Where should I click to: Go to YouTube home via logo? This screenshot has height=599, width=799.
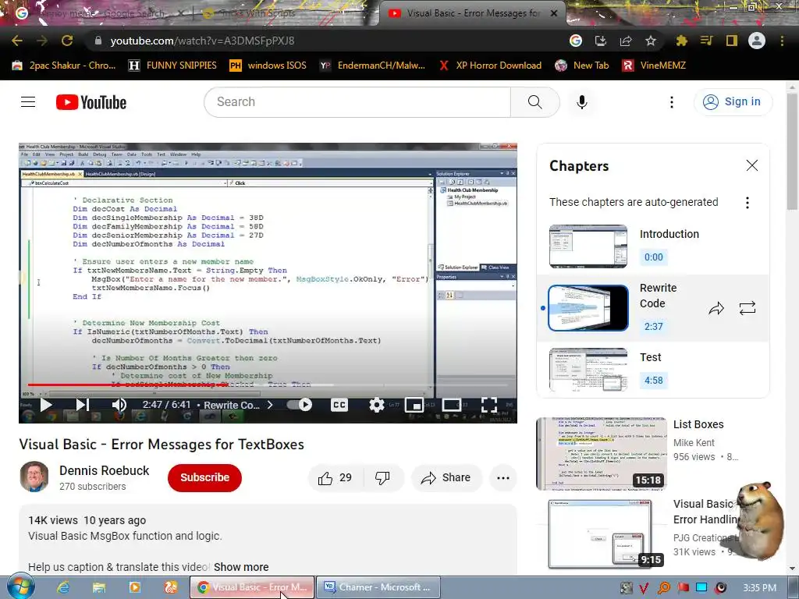91,102
